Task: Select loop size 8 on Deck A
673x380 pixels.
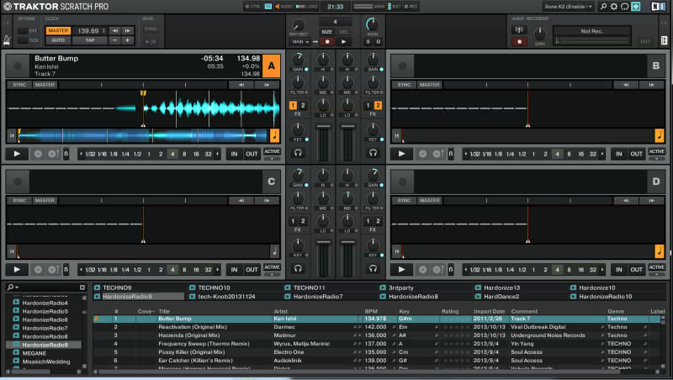Action: tap(184, 154)
